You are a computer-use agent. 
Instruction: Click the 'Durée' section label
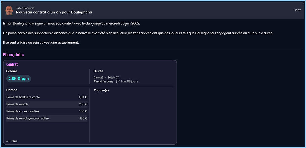tap(99, 71)
